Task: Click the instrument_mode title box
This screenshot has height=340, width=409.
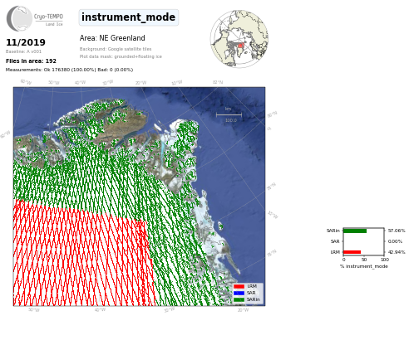Action: (129, 17)
